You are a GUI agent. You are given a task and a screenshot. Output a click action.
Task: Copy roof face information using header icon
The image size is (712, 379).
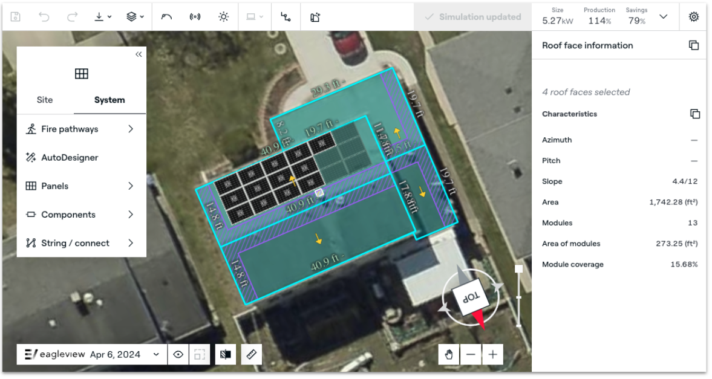pos(694,45)
